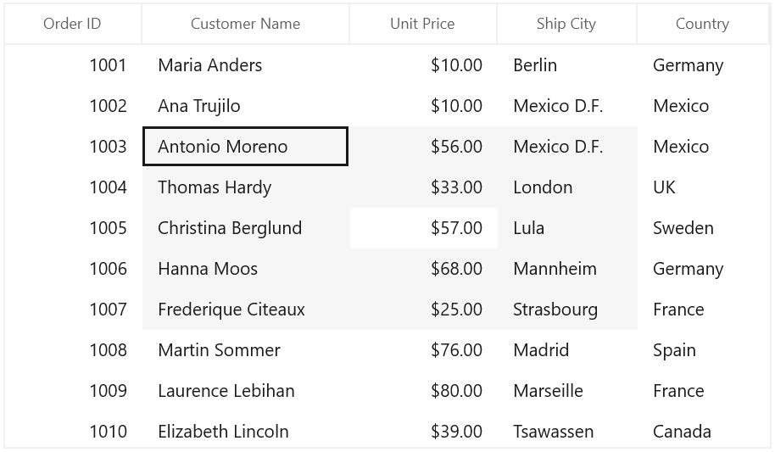Sort by the Order ID column header
Image resolution: width=775 pixels, height=452 pixels.
(73, 24)
